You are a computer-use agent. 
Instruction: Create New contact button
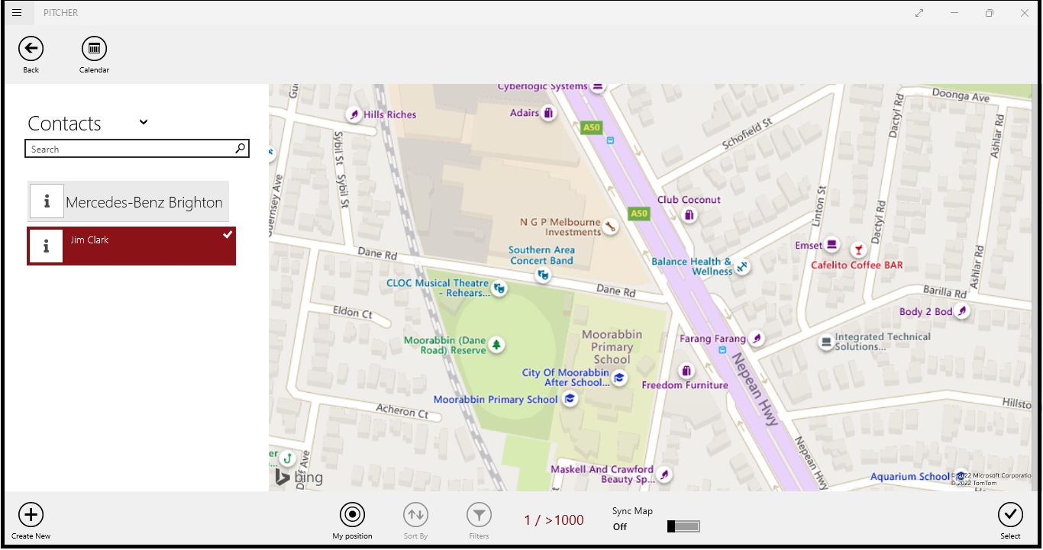pyautogui.click(x=31, y=515)
